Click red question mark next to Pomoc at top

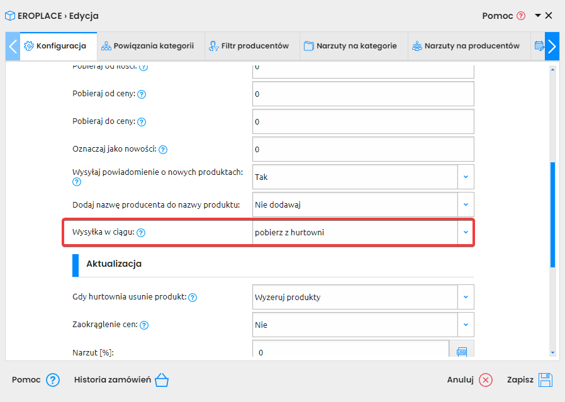521,16
